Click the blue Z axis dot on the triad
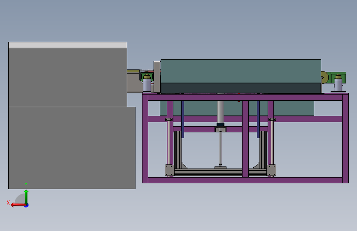Screen dimensions: 357x231 [27, 206]
